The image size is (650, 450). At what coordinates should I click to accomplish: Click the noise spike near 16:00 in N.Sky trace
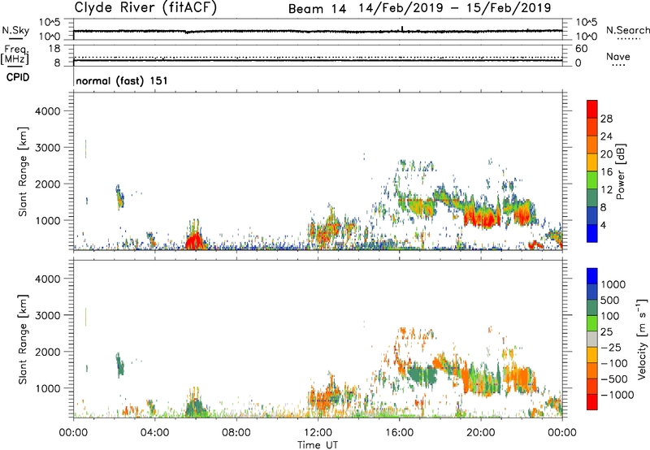point(402,28)
